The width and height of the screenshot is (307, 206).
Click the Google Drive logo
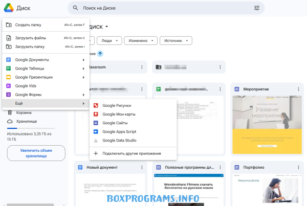[x=8, y=8]
